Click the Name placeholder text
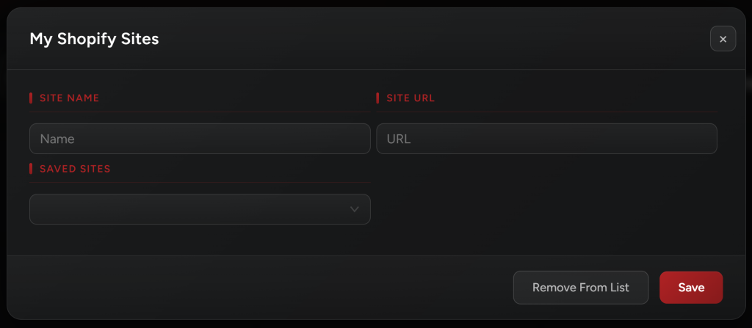The width and height of the screenshot is (752, 328). 57,139
